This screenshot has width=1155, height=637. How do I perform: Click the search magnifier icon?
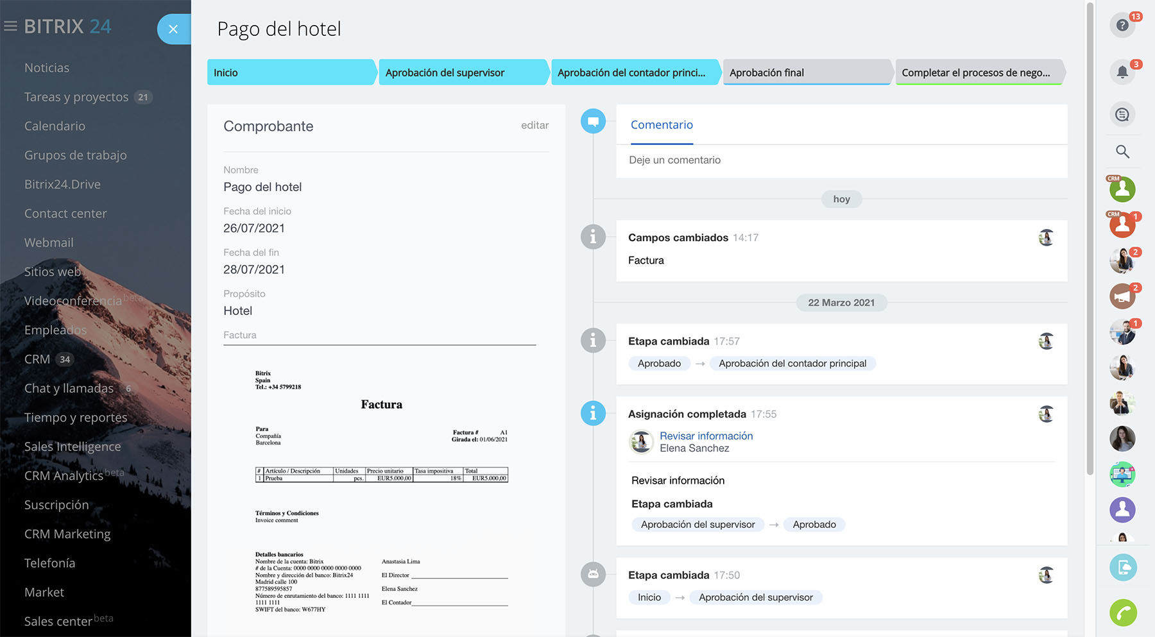click(x=1122, y=151)
